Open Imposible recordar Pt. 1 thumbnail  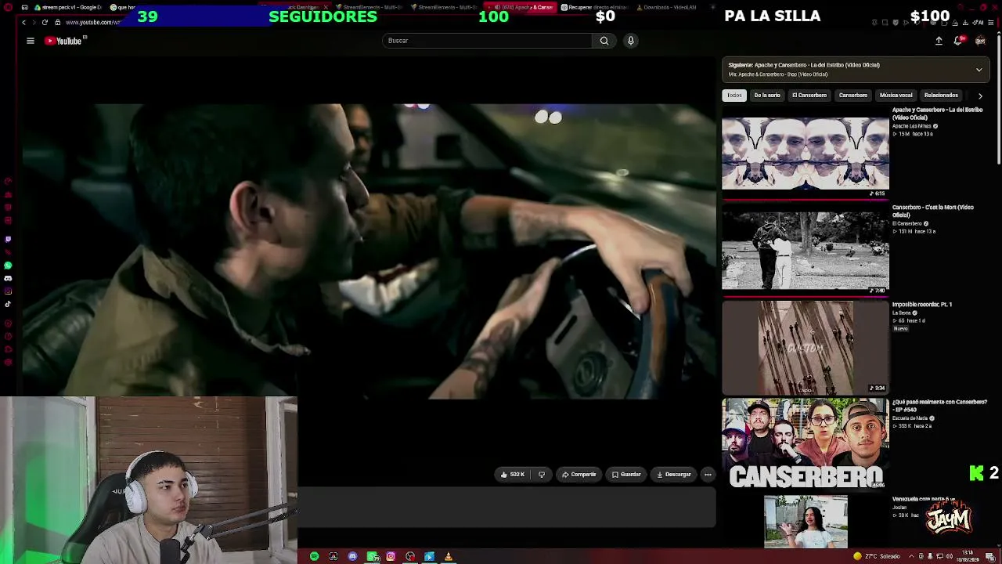coord(806,348)
